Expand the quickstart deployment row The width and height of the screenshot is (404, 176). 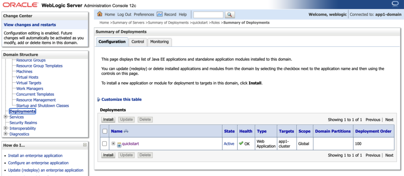(x=113, y=144)
